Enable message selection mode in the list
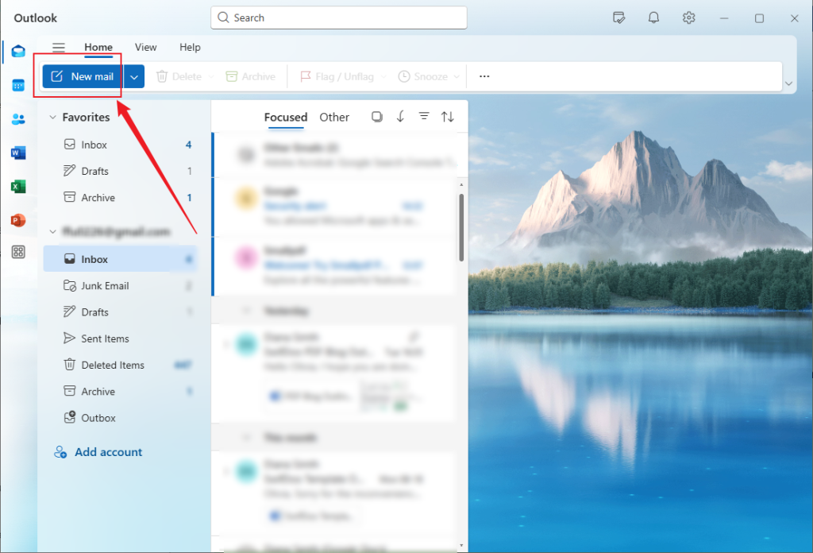Screen dimensions: 813x553 [x=376, y=116]
